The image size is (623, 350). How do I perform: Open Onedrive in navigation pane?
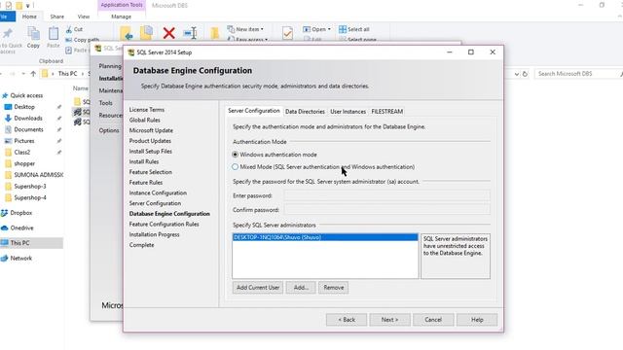(21, 227)
